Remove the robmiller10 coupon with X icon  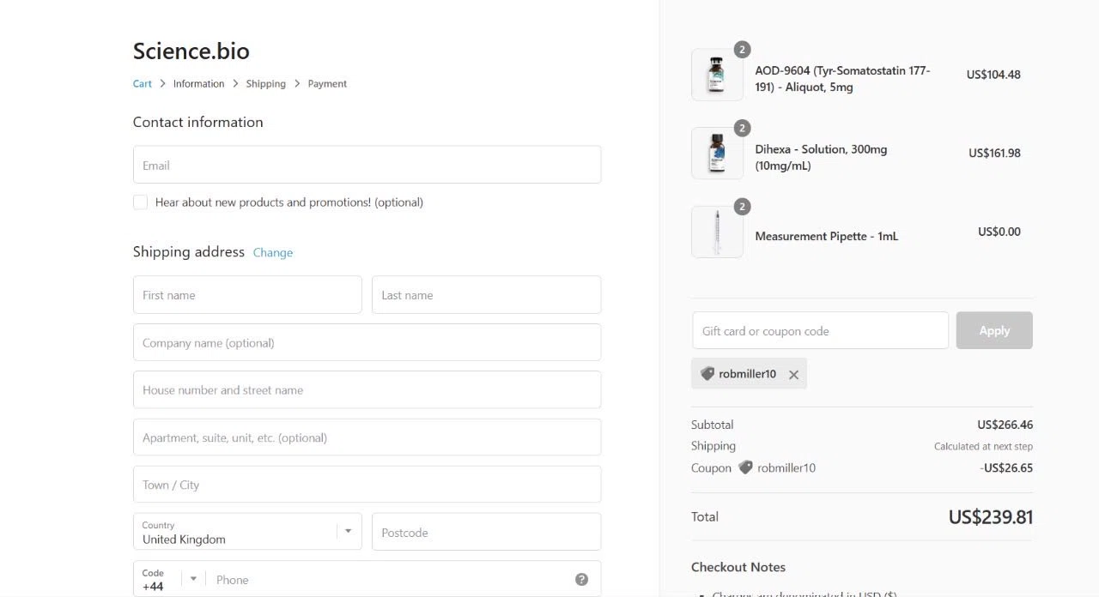click(x=793, y=374)
